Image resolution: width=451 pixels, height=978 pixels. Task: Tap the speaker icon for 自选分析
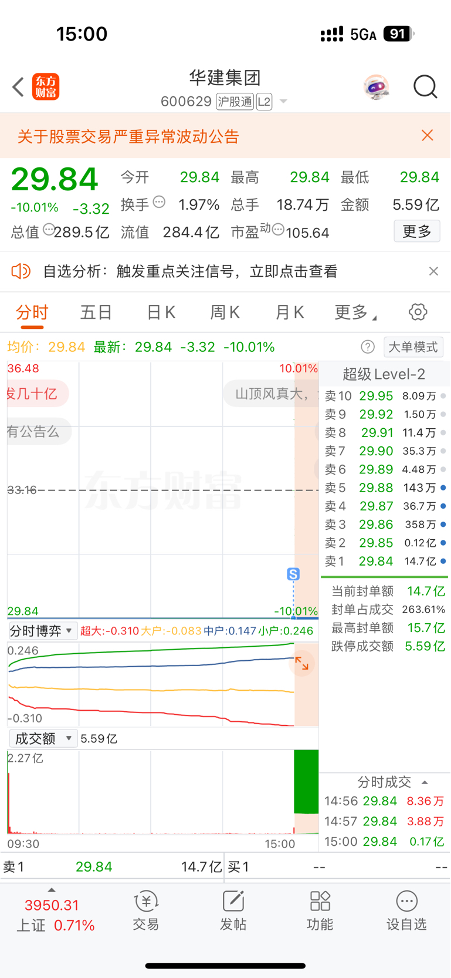(x=21, y=271)
